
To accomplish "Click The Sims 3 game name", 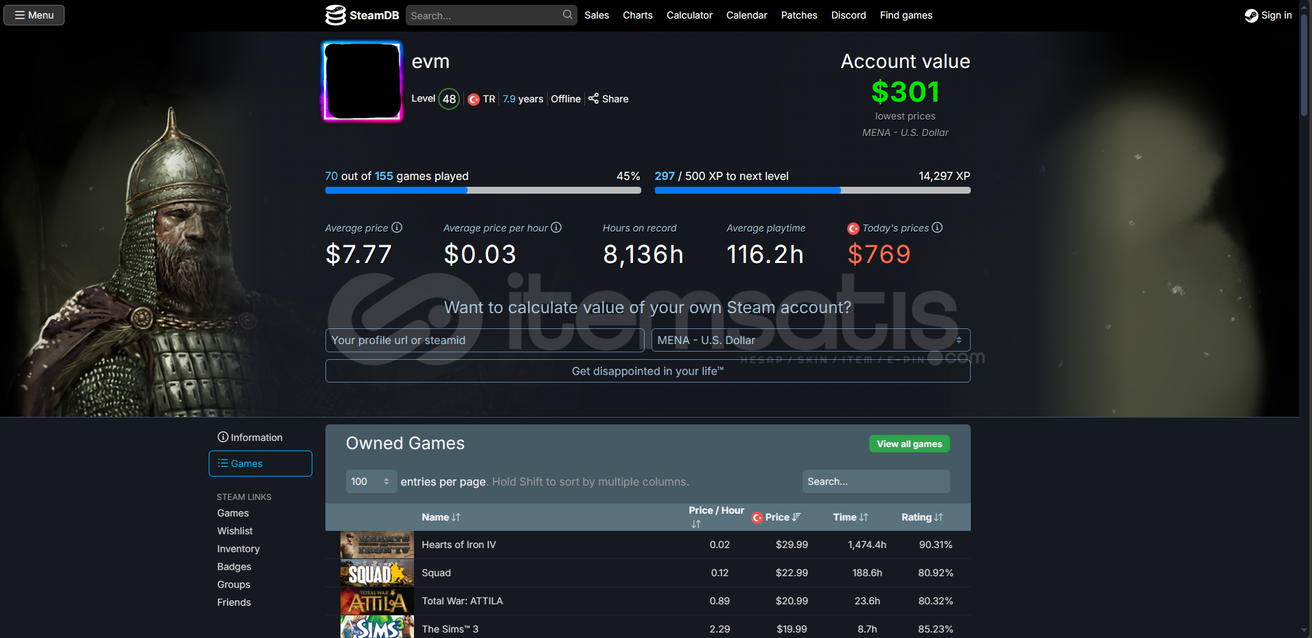I will [450, 629].
